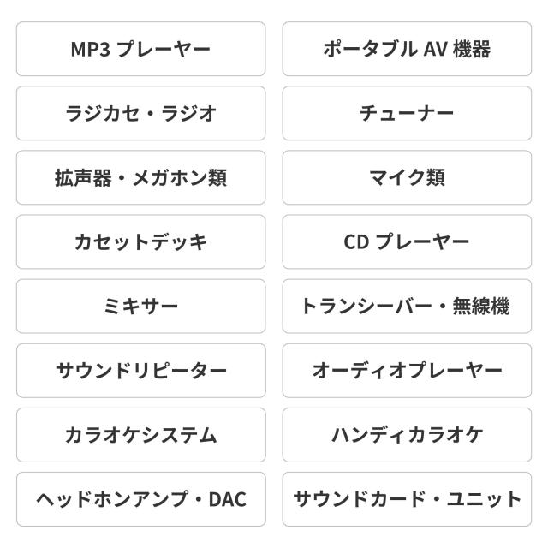Screen dimensions: 548x548
Task: Select the ラジカセ・ラジオ category
Action: point(140,113)
